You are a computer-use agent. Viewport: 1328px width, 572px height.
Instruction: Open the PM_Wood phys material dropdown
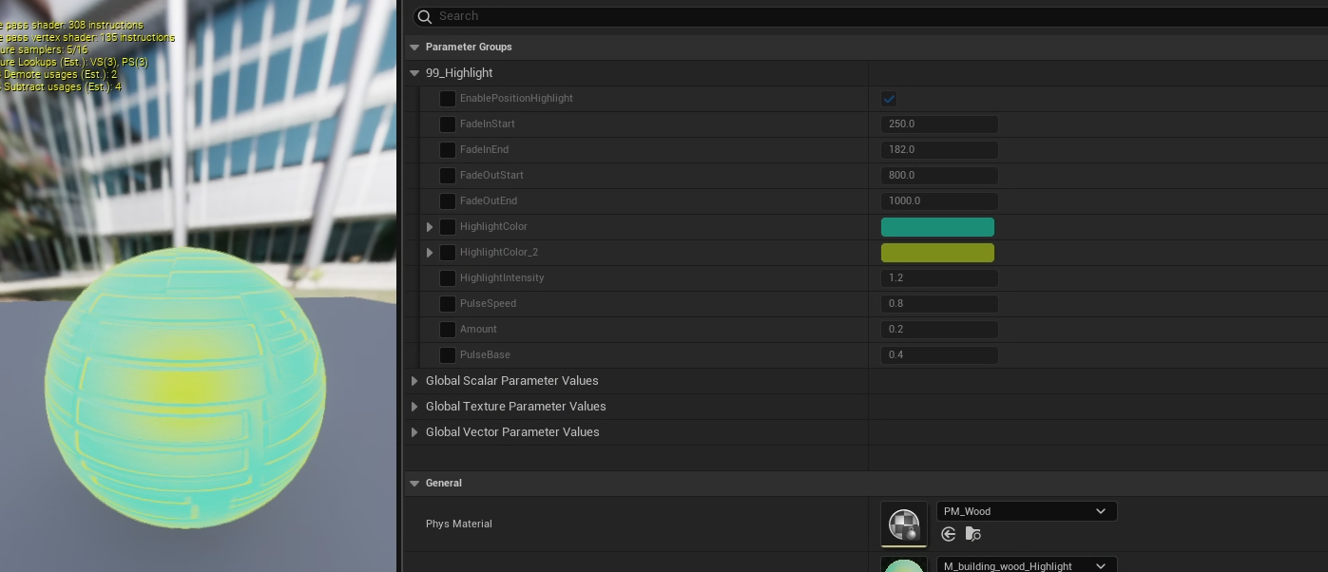[x=1027, y=511]
